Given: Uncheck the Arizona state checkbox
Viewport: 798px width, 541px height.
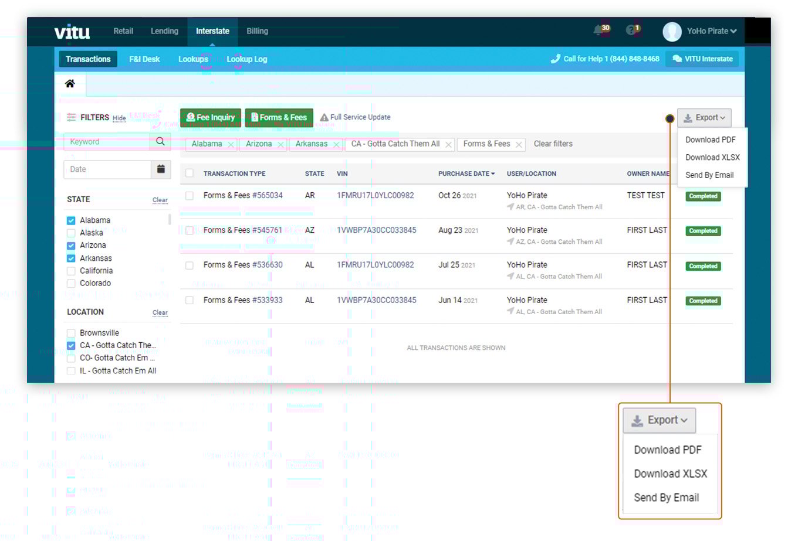Looking at the screenshot, I should point(71,246).
